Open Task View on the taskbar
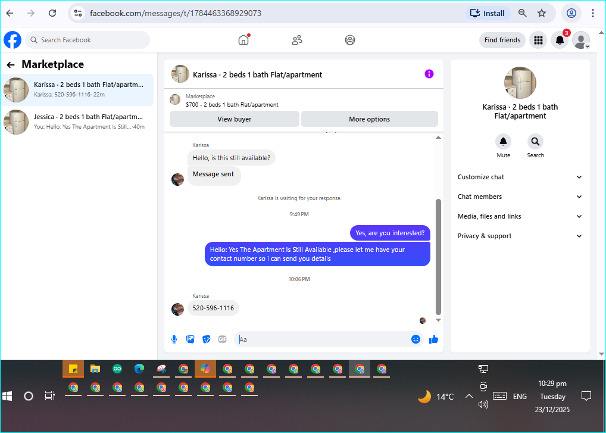The width and height of the screenshot is (606, 433). tap(50, 396)
